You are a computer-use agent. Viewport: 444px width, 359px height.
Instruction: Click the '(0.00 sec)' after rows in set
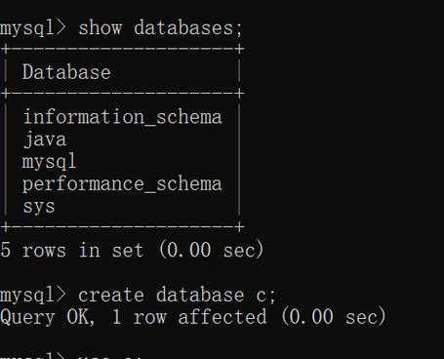pos(211,250)
